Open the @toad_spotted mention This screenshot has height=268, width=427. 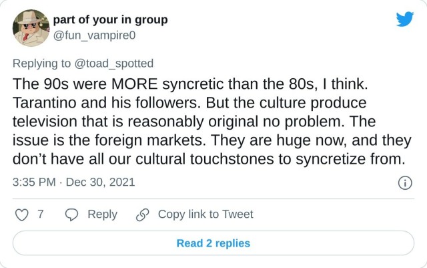[114, 63]
